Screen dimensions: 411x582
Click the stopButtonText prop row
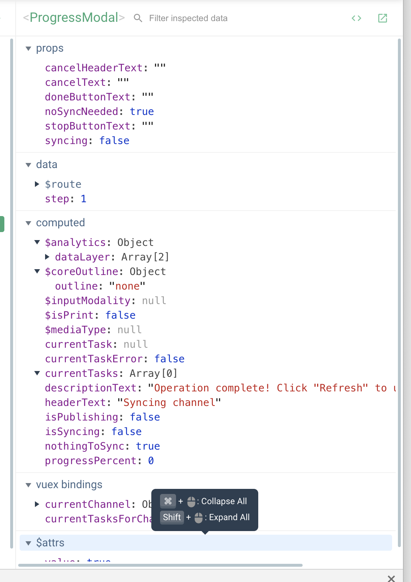tap(99, 126)
